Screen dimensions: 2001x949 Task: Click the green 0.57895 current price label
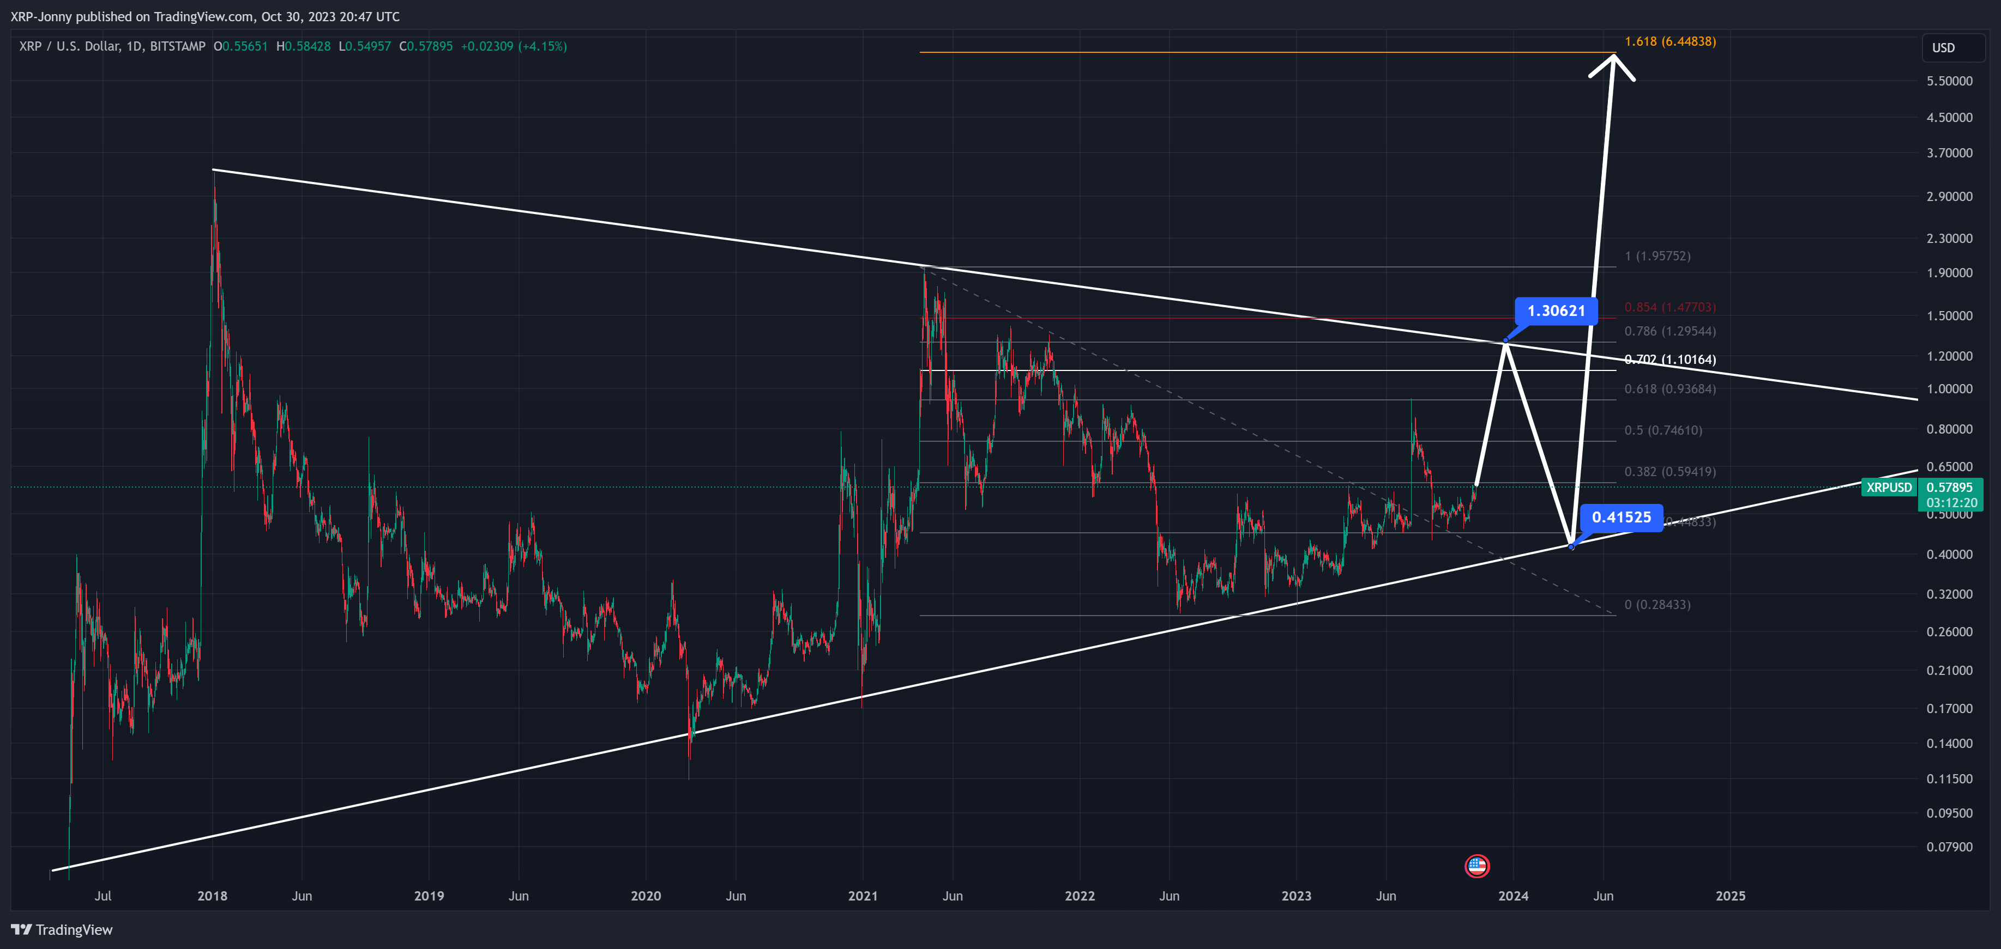[x=1950, y=488]
